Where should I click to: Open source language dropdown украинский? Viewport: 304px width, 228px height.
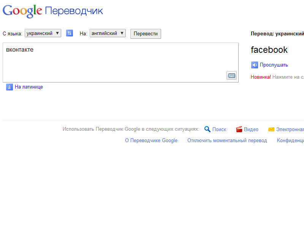click(x=43, y=33)
